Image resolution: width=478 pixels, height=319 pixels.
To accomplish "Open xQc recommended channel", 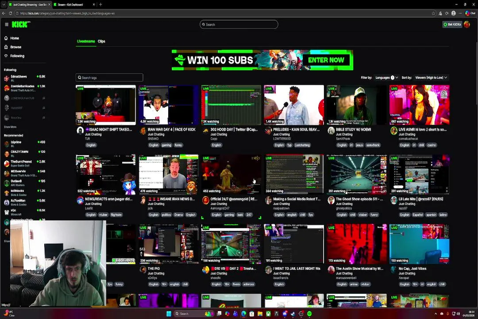I will [x=24, y=212].
